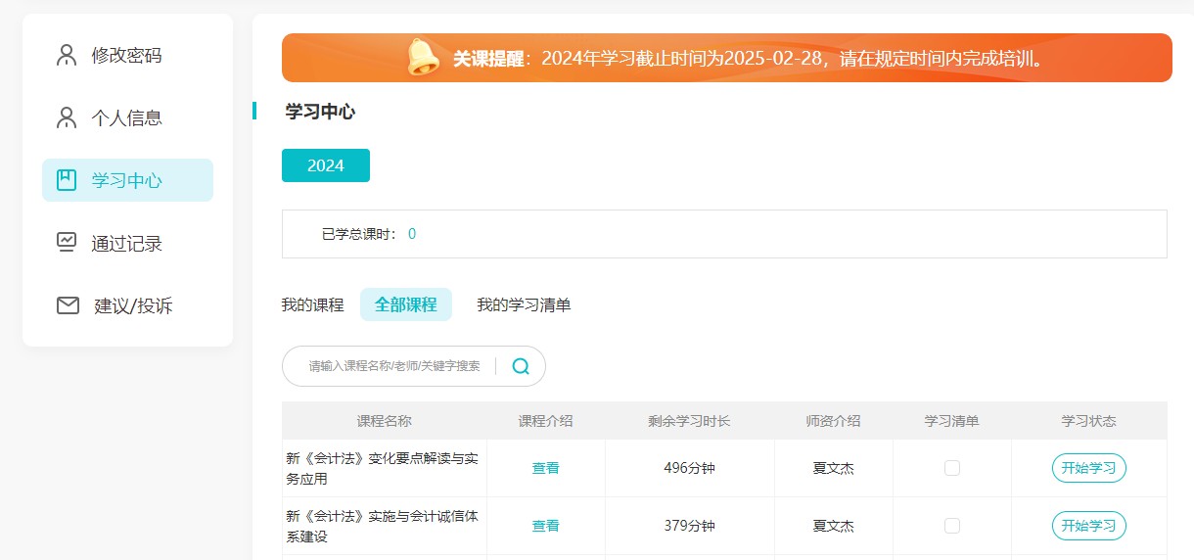The height and width of the screenshot is (560, 1194).
Task: Open the 我的学习清单 tab
Action: coord(524,304)
